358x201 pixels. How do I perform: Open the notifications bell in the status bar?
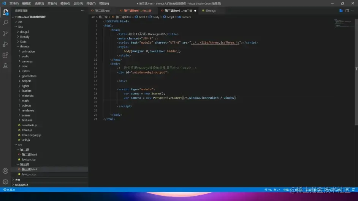click(353, 190)
